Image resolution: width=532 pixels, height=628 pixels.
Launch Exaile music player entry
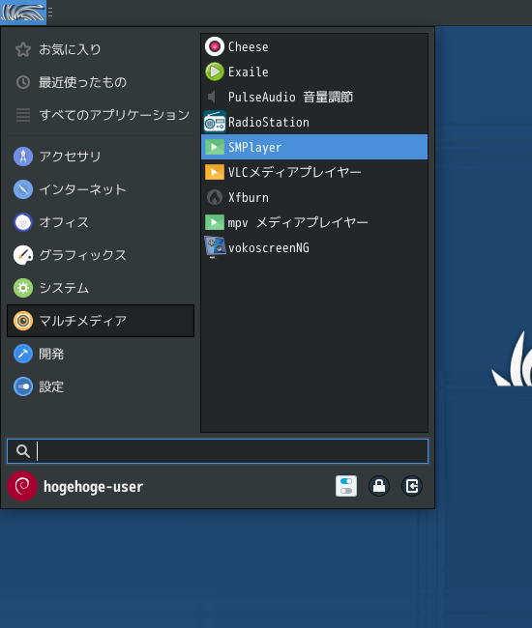click(314, 72)
